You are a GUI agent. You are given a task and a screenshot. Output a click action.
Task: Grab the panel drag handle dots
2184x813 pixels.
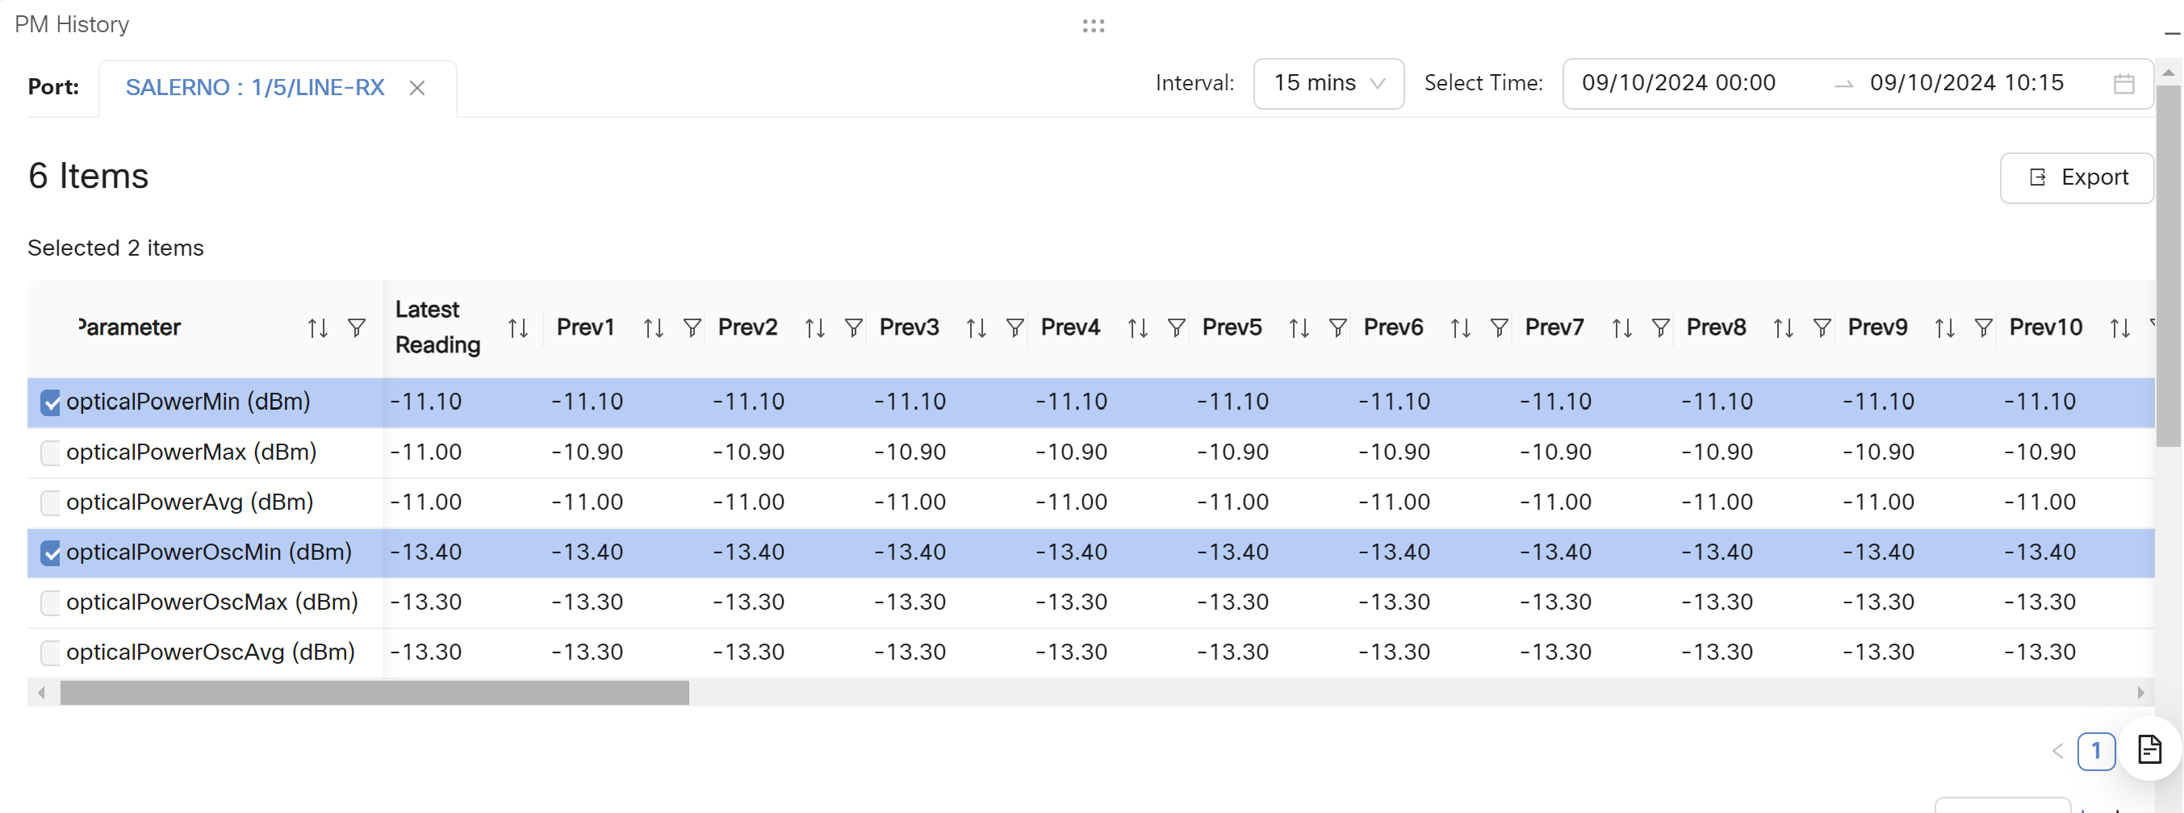[x=1093, y=26]
